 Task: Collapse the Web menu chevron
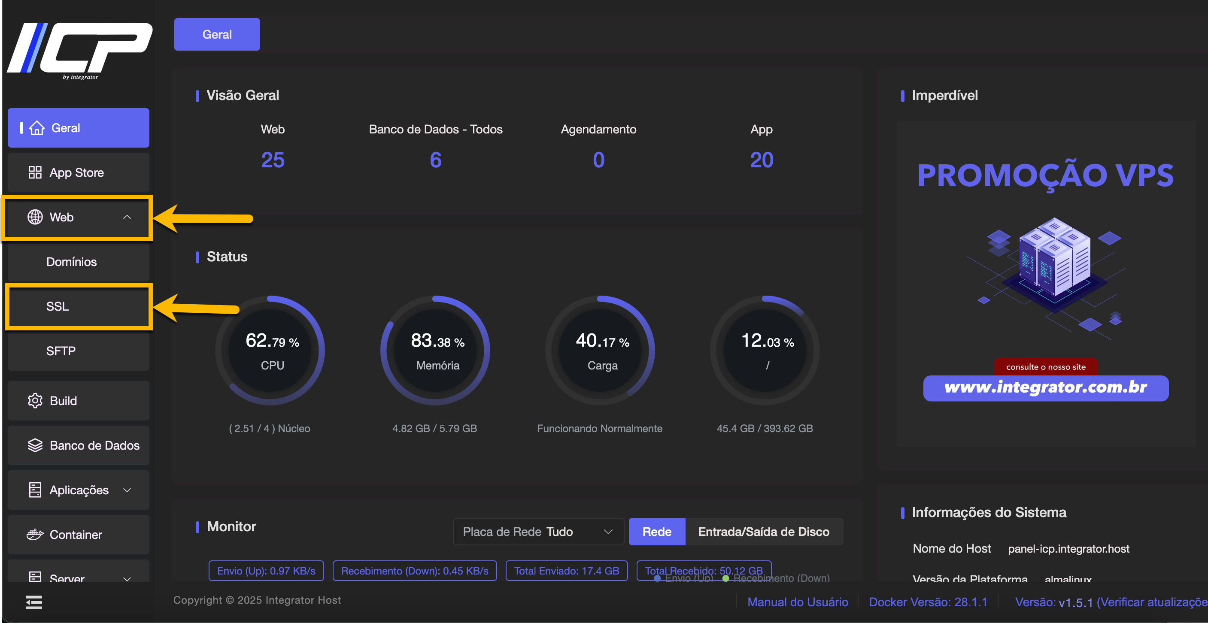coord(127,217)
